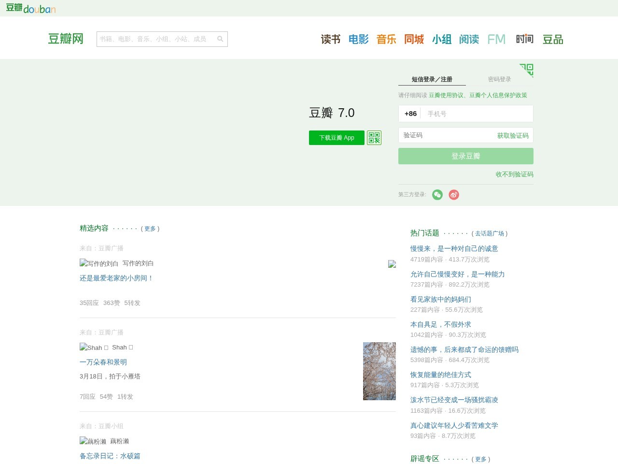Viewport: 618px width, 464px height.
Task: Open 藕粉濑 username link
Action: [120, 441]
